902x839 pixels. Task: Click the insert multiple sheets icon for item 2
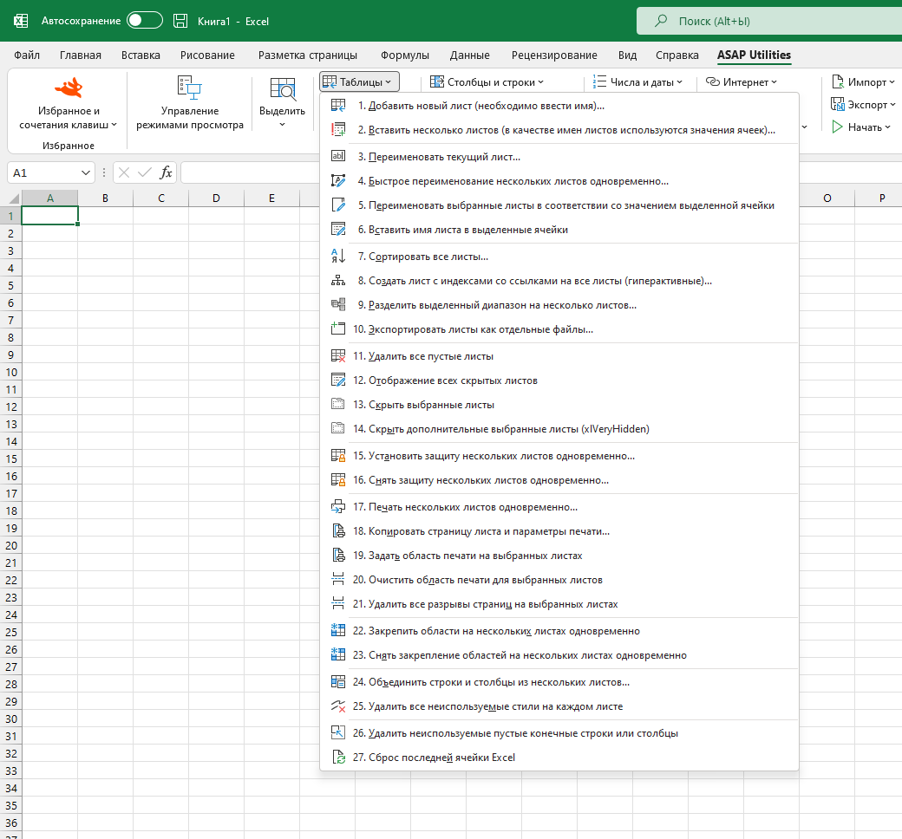(338, 130)
